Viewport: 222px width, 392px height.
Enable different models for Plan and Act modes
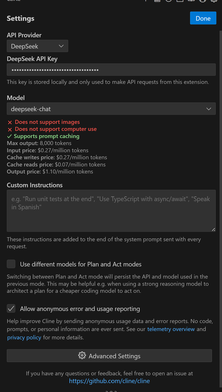click(x=11, y=264)
